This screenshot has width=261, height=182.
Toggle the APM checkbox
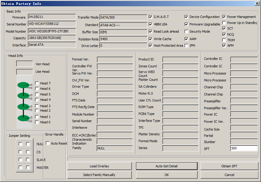(x=224, y=45)
